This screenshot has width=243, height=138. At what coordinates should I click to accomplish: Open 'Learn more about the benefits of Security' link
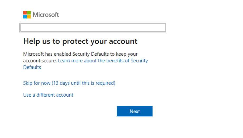point(103,61)
